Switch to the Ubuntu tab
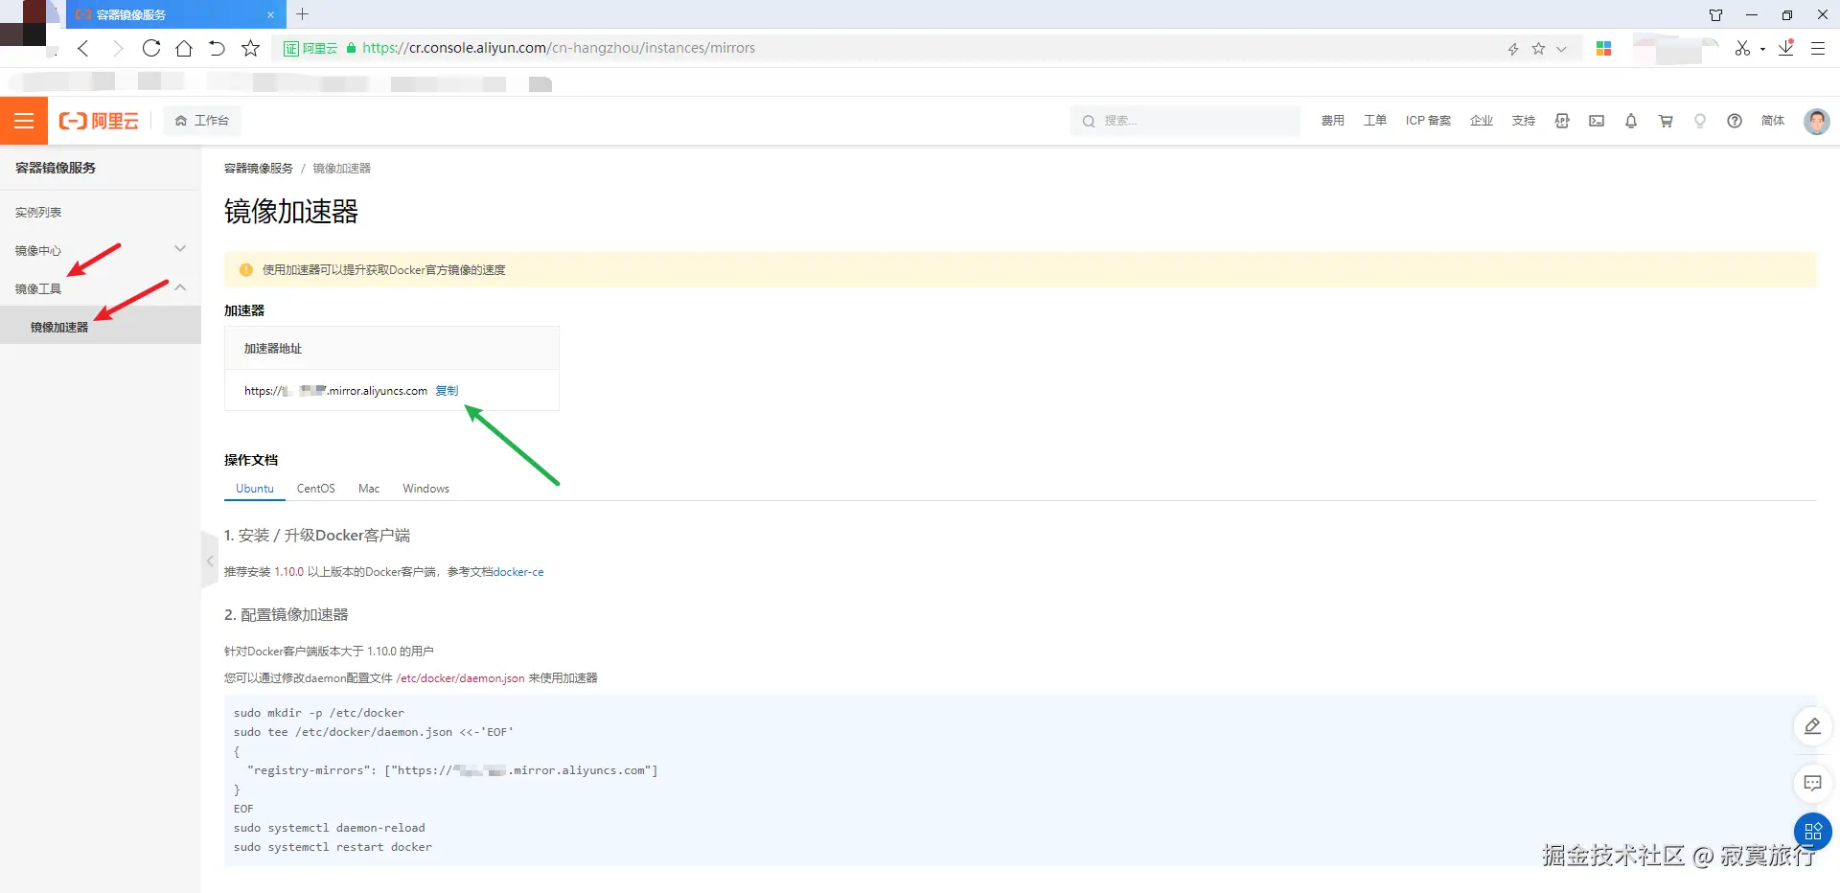 [255, 489]
